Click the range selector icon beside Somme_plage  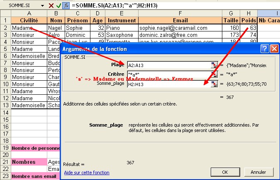214,84
